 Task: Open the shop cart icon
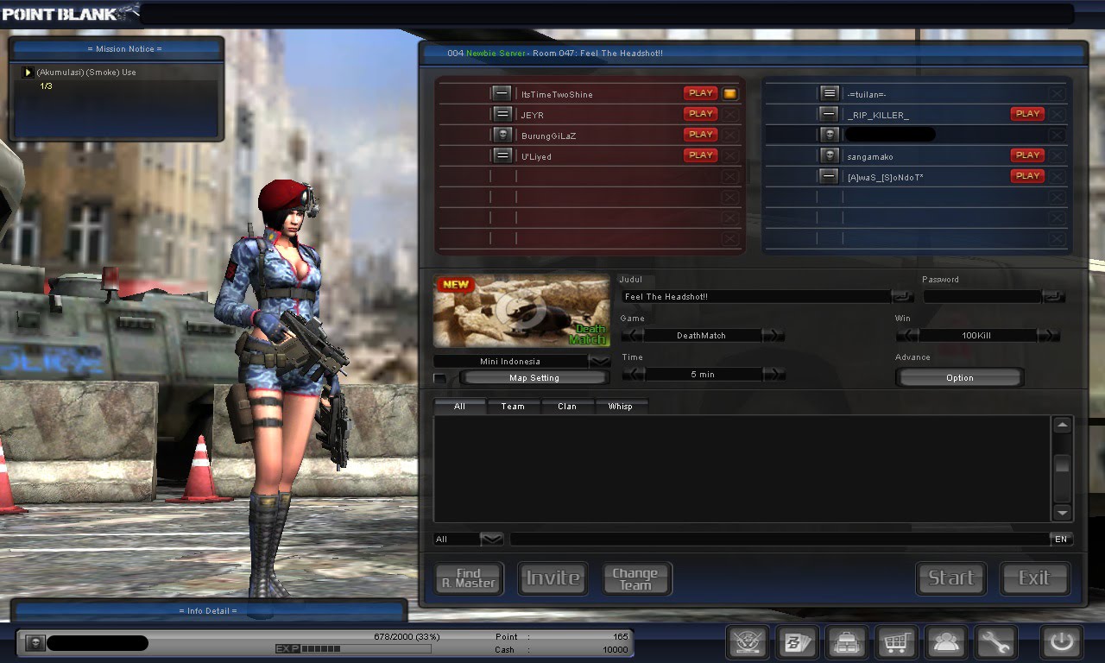coord(897,643)
